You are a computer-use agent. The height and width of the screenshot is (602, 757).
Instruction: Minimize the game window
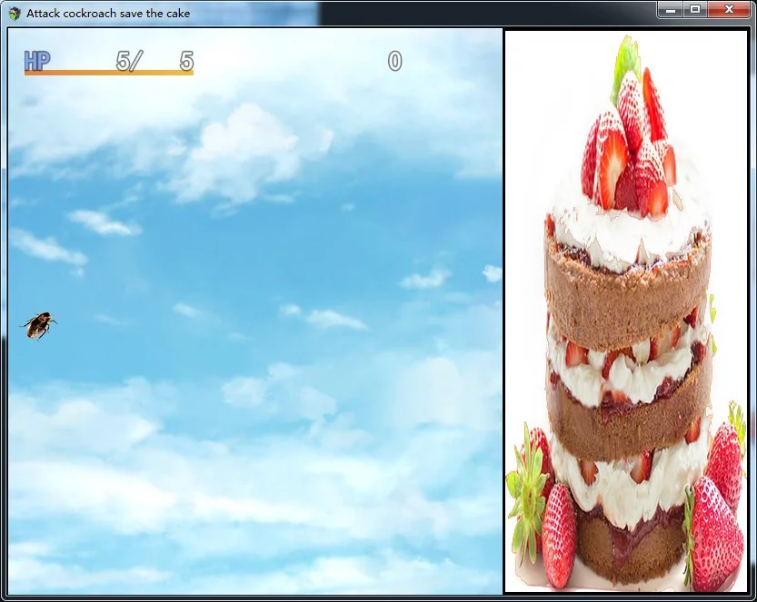click(x=670, y=10)
